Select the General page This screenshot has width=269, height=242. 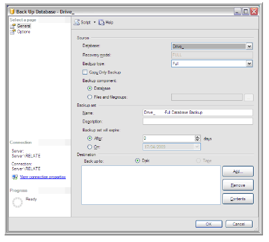point(24,26)
